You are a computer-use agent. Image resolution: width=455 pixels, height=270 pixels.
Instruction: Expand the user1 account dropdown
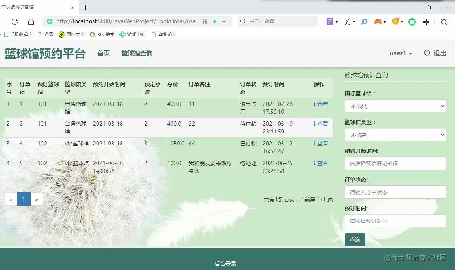(x=401, y=54)
